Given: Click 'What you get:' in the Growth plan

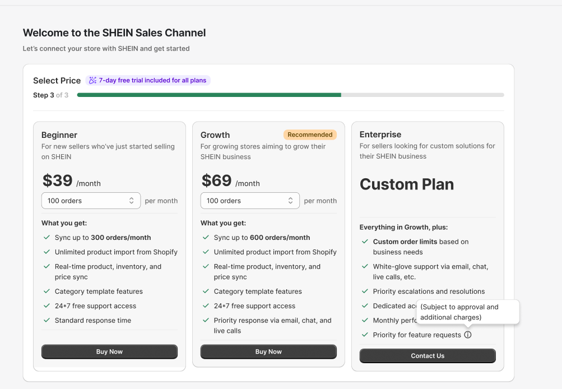Looking at the screenshot, I should pos(224,223).
